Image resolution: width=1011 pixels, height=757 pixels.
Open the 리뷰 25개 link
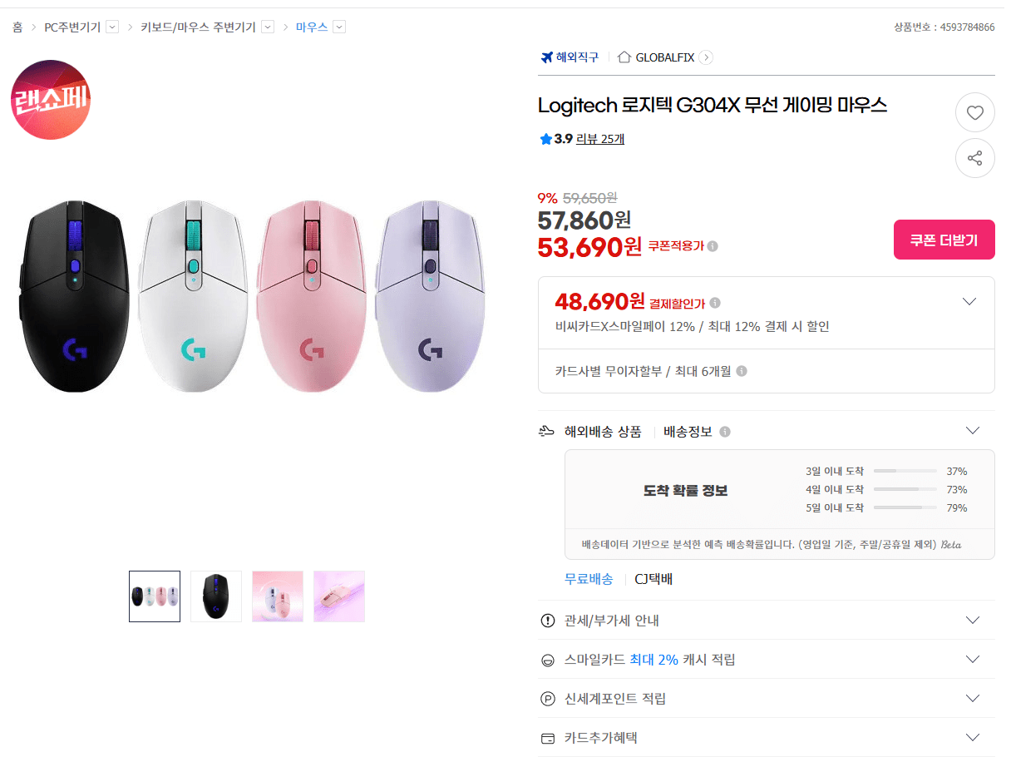point(599,137)
